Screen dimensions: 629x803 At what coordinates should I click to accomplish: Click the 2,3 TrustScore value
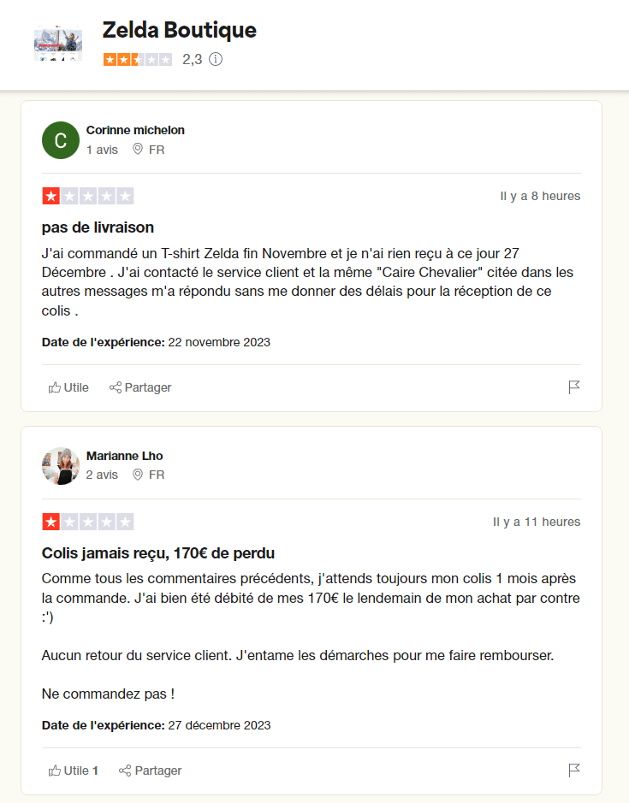[193, 59]
